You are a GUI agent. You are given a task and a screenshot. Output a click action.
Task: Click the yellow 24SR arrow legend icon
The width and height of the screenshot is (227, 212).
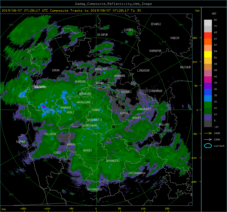[208, 133]
